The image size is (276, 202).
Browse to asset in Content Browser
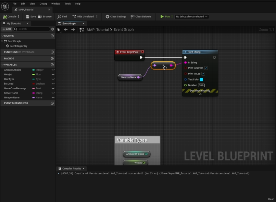click(x=45, y=17)
